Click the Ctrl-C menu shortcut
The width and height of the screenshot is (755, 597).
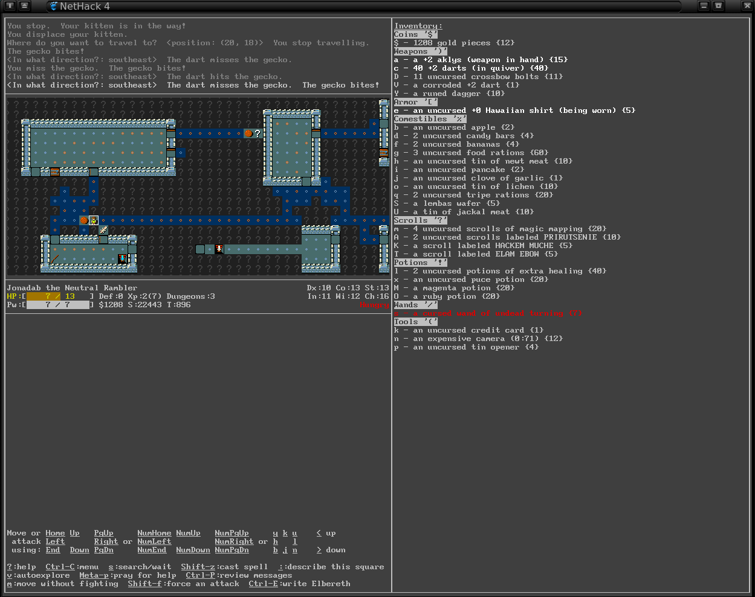(x=72, y=567)
